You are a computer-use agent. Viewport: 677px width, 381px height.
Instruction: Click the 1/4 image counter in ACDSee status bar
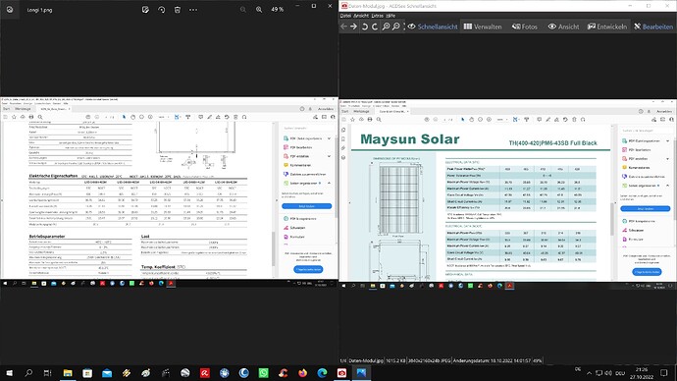342,360
